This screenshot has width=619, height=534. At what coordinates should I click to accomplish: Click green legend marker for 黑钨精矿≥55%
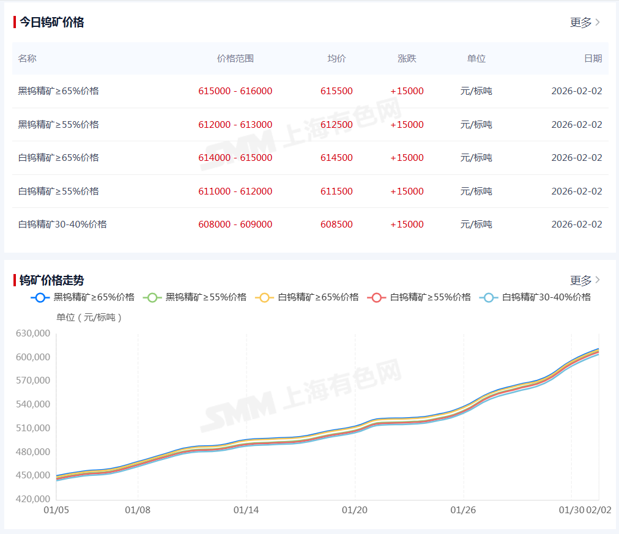(x=152, y=298)
